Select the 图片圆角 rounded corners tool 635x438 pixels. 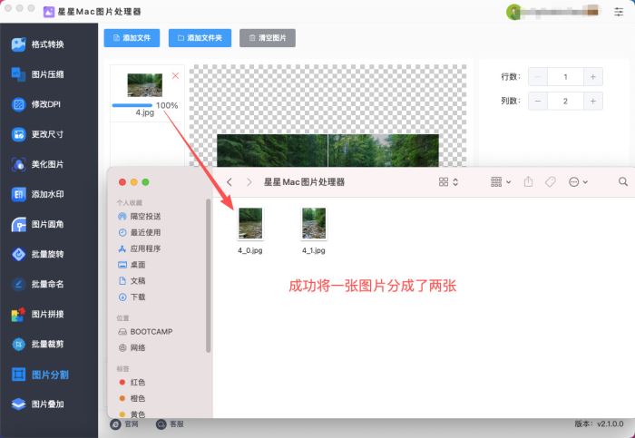pyautogui.click(x=38, y=224)
